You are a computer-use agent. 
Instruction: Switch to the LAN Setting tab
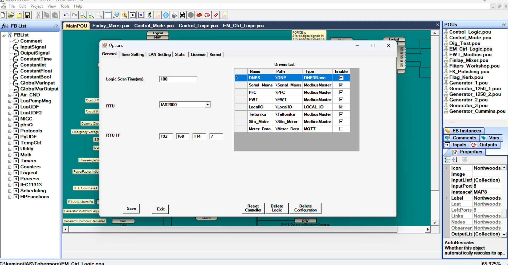pos(159,55)
